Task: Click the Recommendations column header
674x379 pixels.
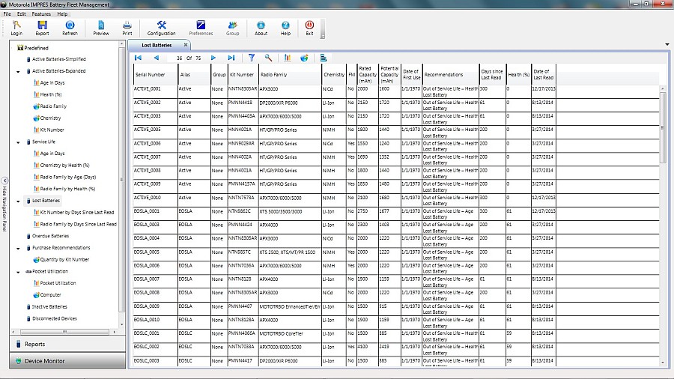Action: point(451,74)
